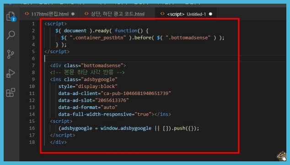Viewport: 290px width, 165px height.
Task: Open the Search view in activity bar
Action: [11, 35]
